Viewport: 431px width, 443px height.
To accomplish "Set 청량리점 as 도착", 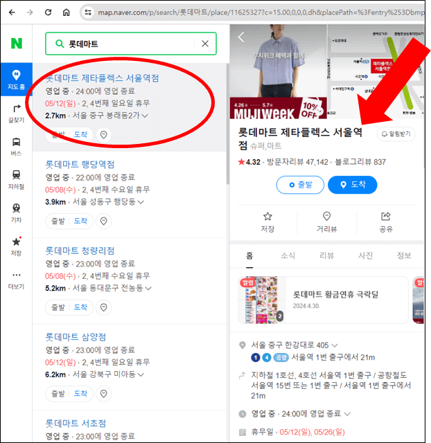I will pos(80,307).
